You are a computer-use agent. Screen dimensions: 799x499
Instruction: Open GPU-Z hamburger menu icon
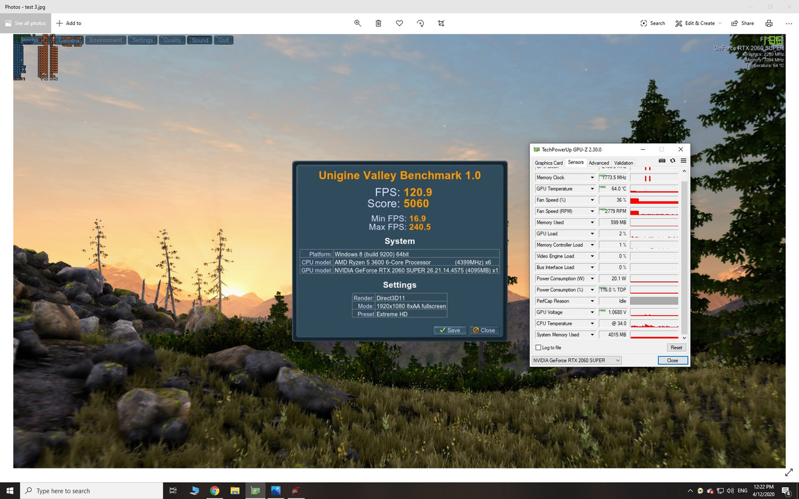(x=683, y=160)
